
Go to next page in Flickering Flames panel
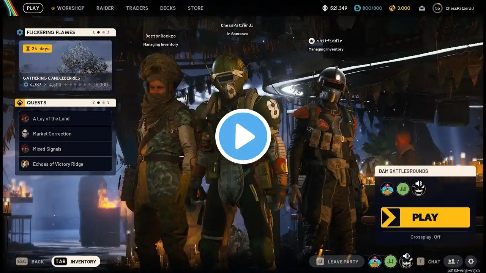[108, 33]
